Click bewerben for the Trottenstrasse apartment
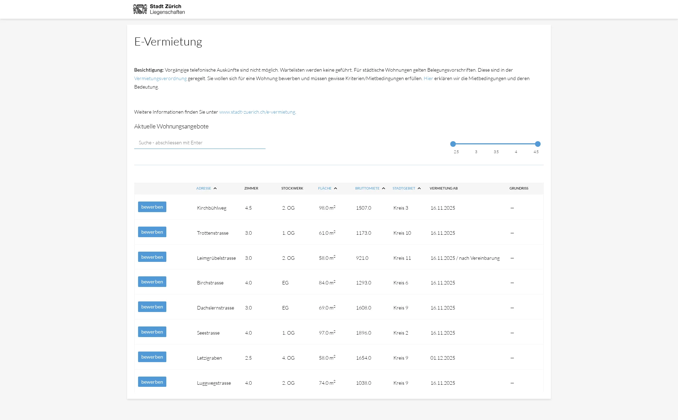The image size is (678, 420). click(x=152, y=232)
